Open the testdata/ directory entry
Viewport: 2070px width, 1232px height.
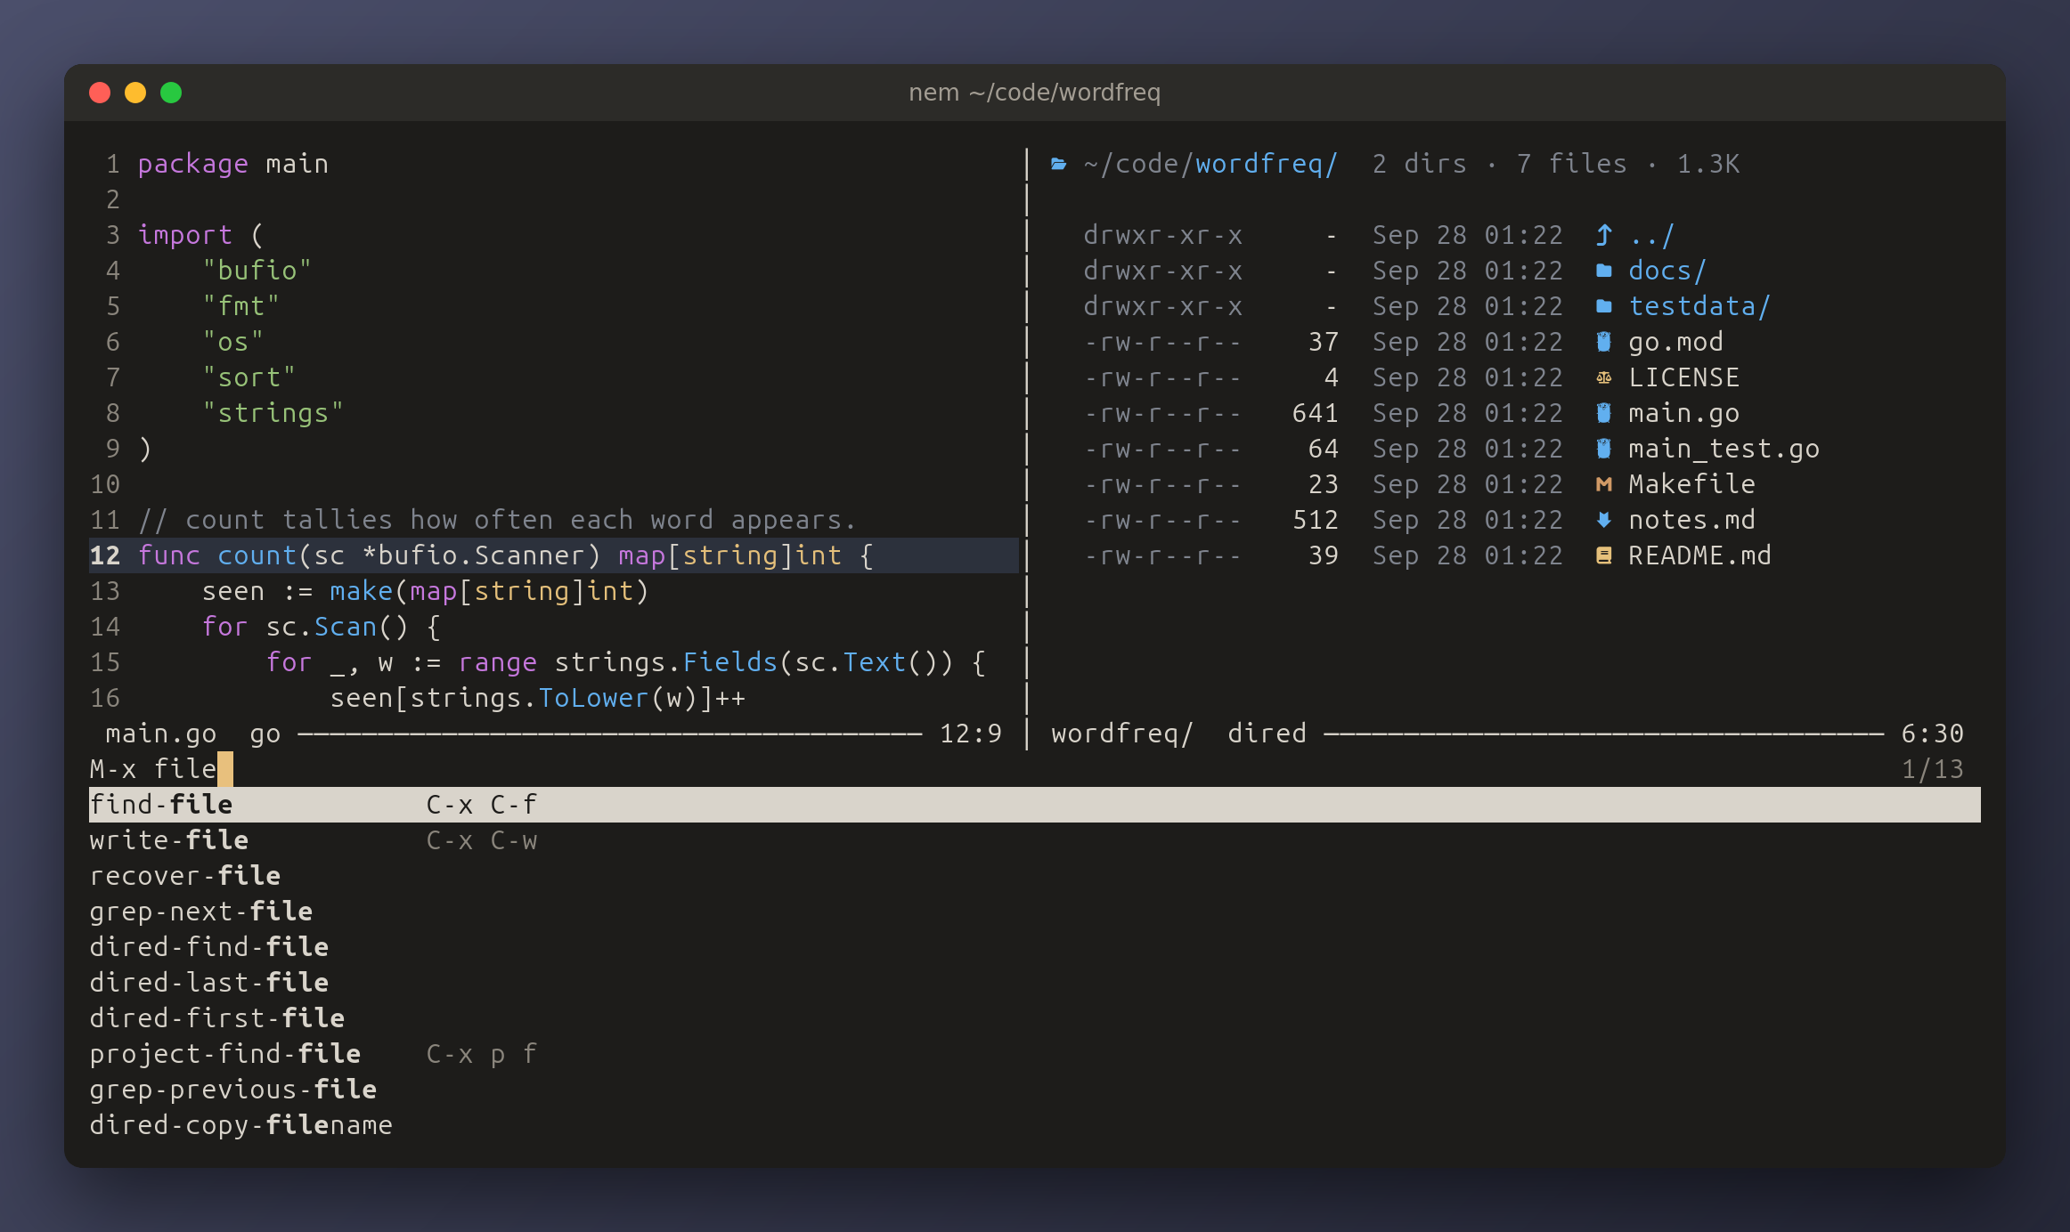pos(1699,306)
